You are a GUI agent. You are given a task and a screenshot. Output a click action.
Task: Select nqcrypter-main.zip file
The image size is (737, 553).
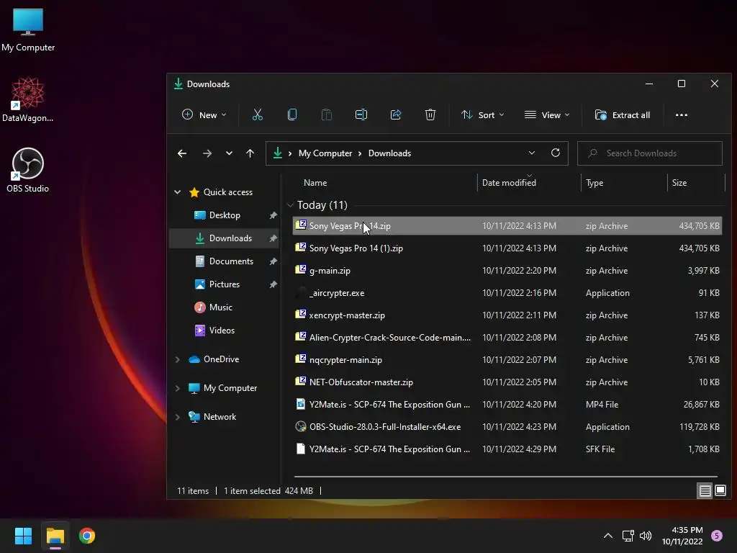(507, 360)
